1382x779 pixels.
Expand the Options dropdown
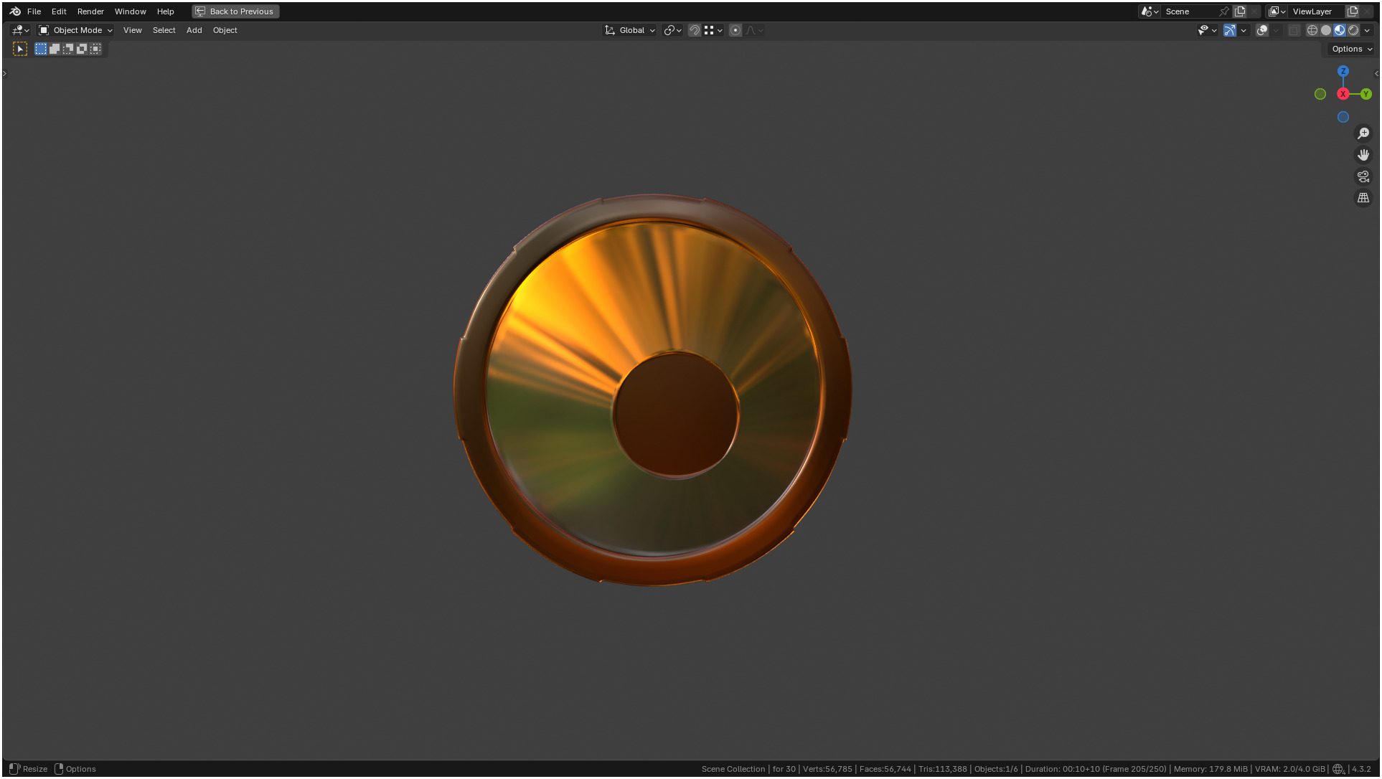coord(1352,49)
